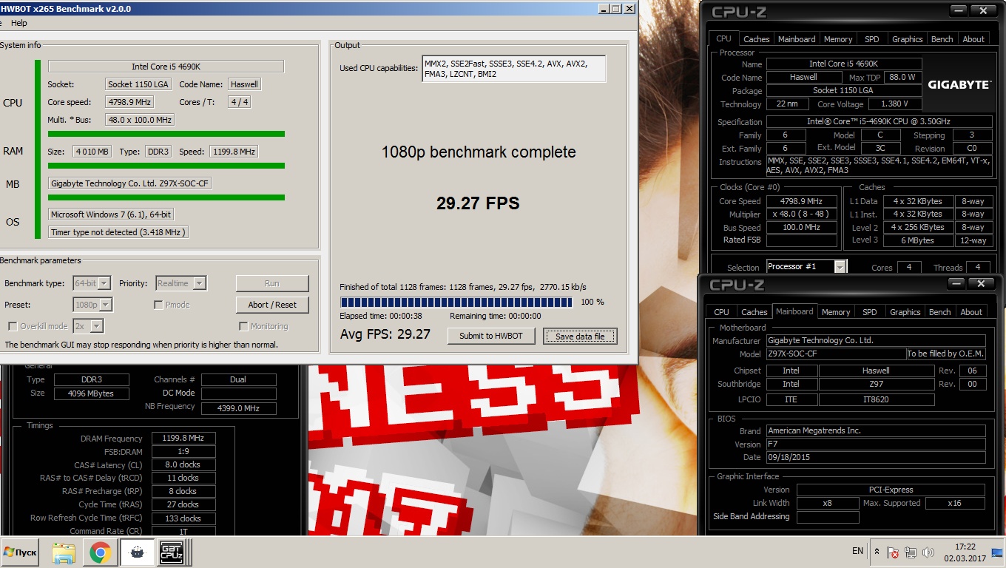The height and width of the screenshot is (568, 1006).
Task: Click the Used CPU capabilities text box
Action: [514, 69]
